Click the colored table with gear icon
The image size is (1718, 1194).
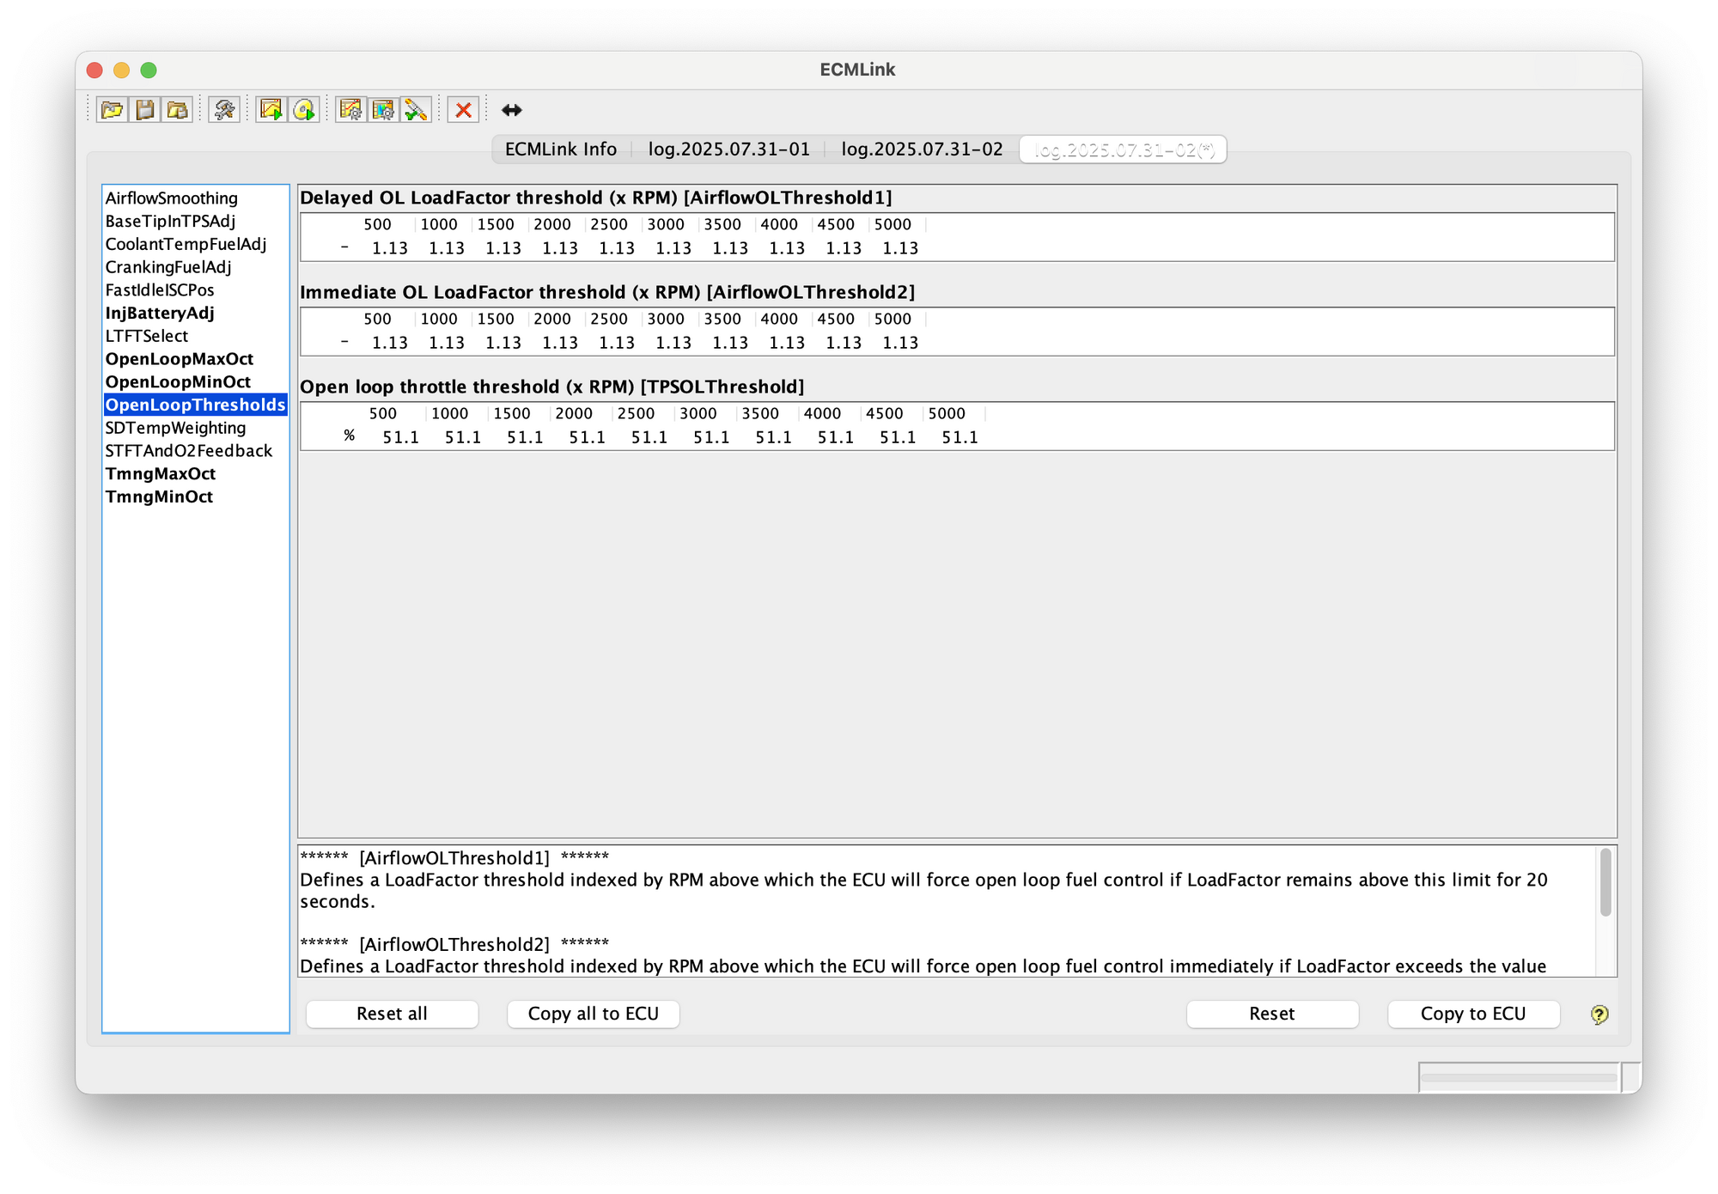point(383,110)
